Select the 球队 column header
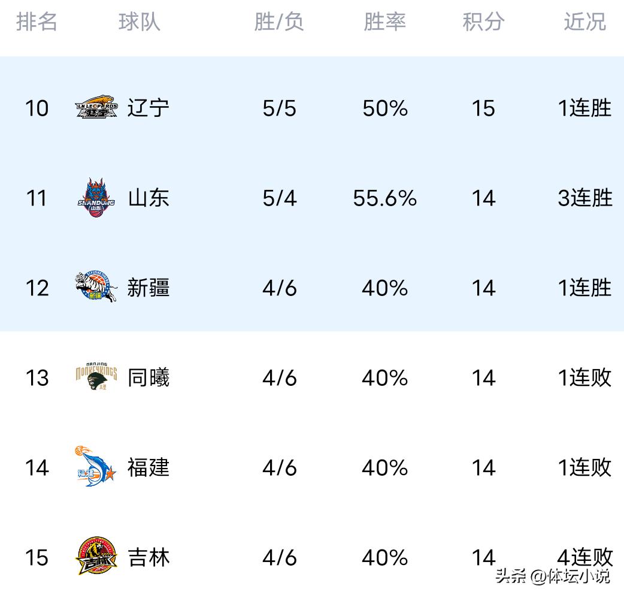Image resolution: width=624 pixels, height=598 pixels. pyautogui.click(x=139, y=22)
